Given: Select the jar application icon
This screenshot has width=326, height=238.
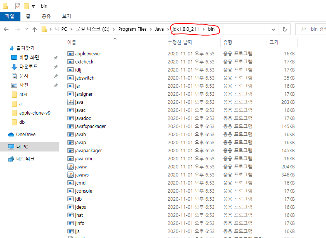Looking at the screenshot, I should [71, 86].
